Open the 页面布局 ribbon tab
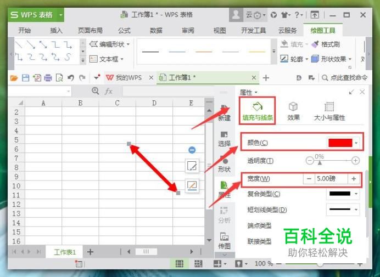 click(90, 31)
